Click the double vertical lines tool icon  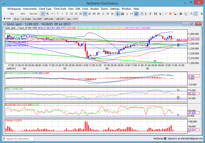(156, 14)
